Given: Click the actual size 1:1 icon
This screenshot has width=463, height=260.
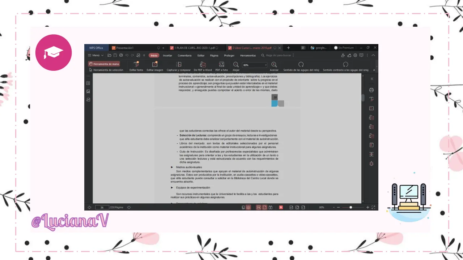Looking at the screenshot, I should coord(291,207).
